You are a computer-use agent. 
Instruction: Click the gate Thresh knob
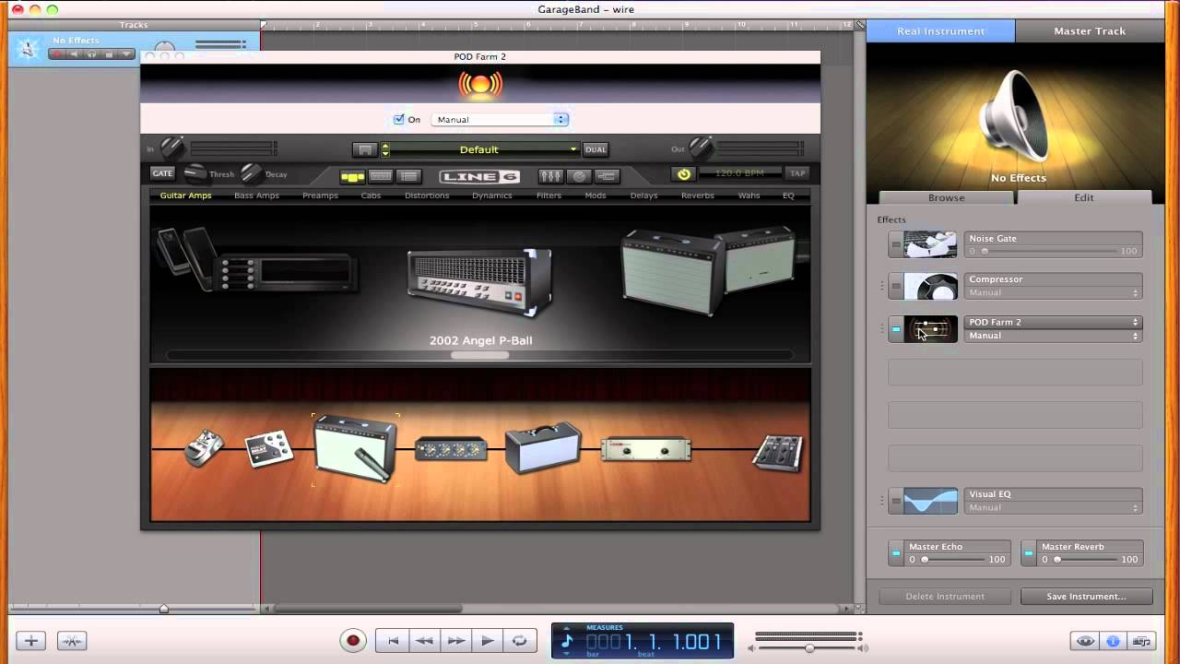point(195,173)
